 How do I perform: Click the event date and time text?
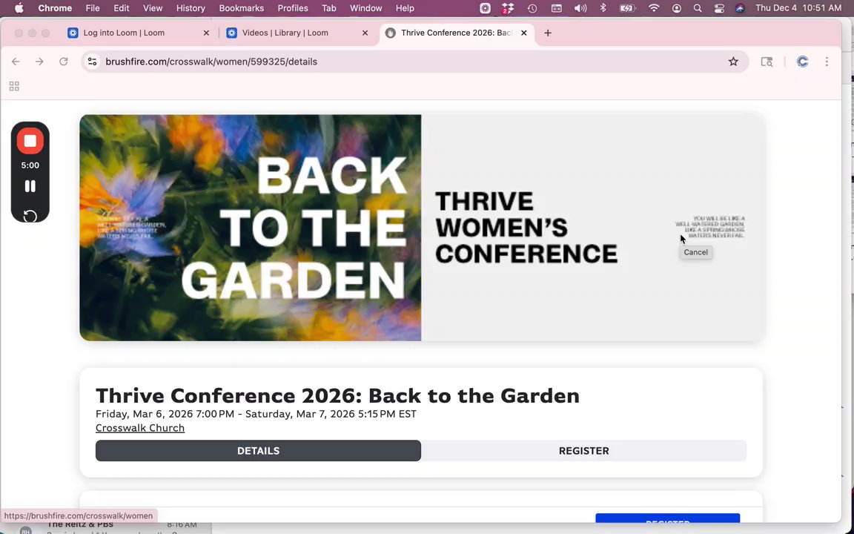tap(256, 414)
